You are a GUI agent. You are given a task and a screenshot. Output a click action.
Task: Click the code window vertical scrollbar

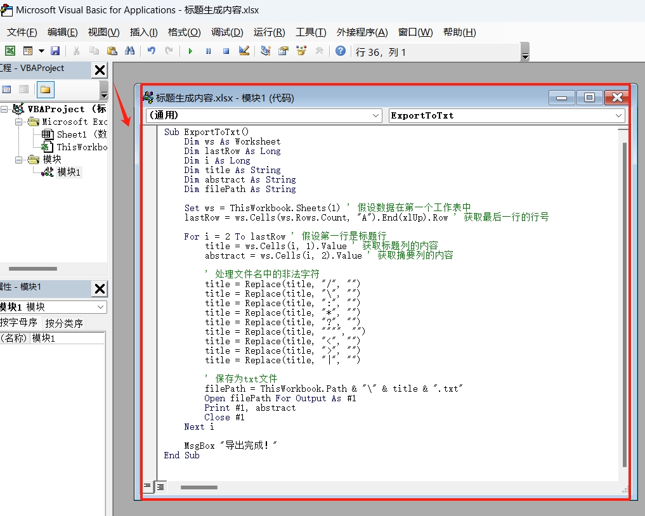[x=624, y=304]
